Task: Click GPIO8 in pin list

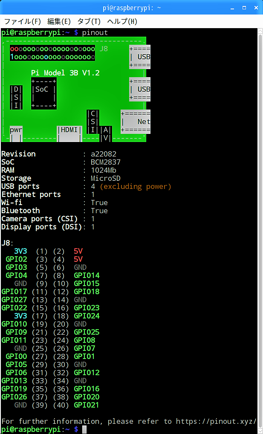Action: pos(85,340)
